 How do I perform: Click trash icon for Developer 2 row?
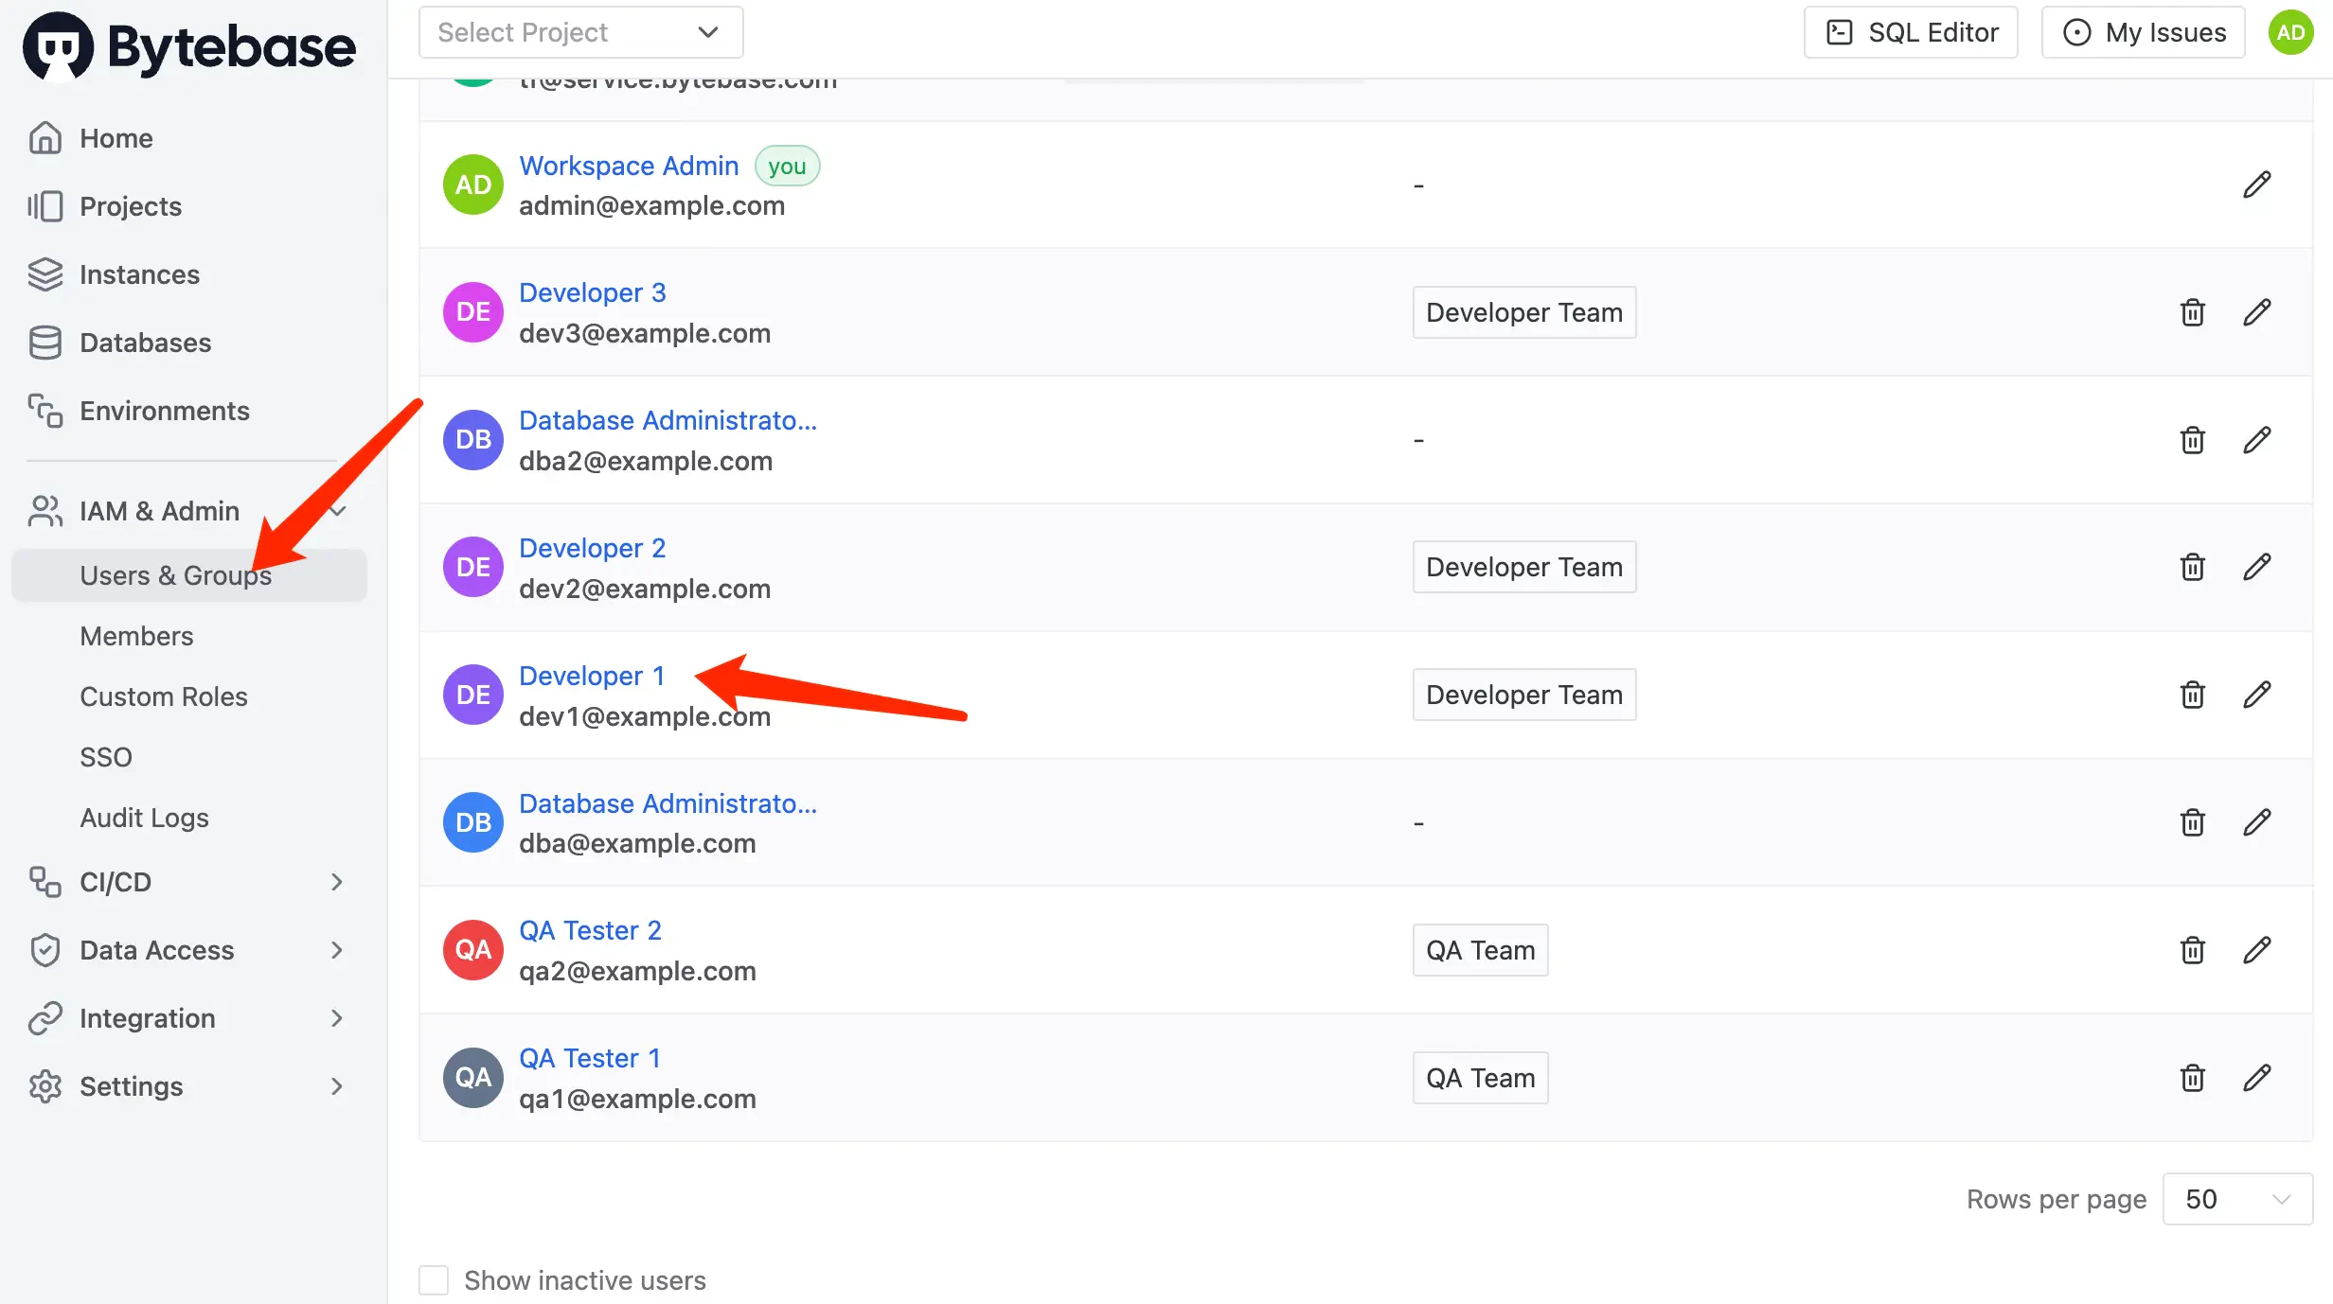pos(2192,567)
